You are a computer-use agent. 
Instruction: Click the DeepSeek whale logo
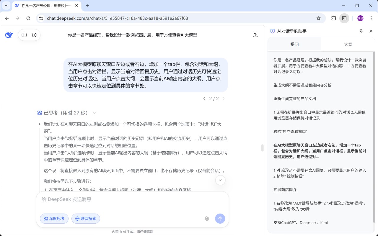point(9,35)
